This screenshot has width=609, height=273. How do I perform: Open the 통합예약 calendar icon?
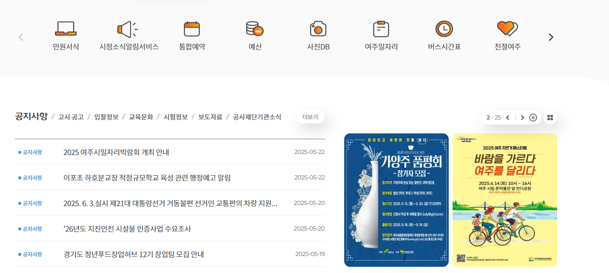pos(192,29)
